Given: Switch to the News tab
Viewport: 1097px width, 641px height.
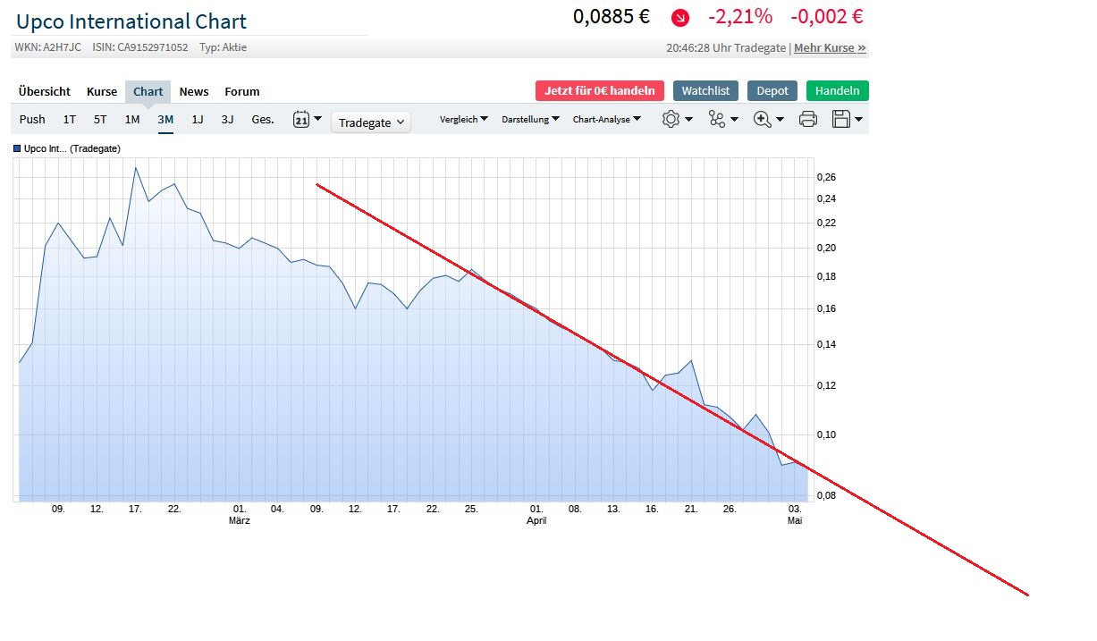Looking at the screenshot, I should pyautogui.click(x=194, y=91).
